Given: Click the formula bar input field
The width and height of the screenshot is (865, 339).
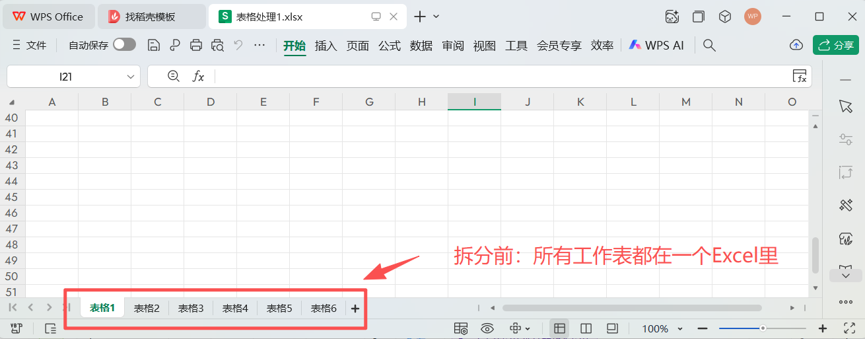Looking at the screenshot, I should click(502, 77).
